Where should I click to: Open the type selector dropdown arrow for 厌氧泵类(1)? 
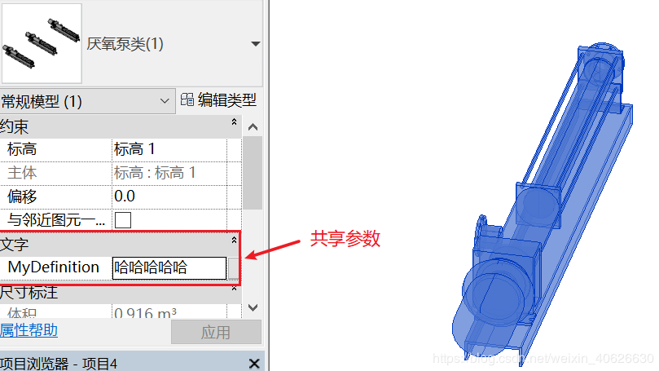255,44
